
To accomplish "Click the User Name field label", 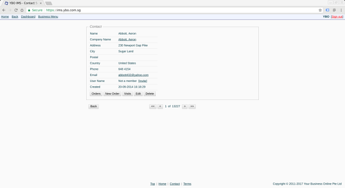I will pos(97,81).
